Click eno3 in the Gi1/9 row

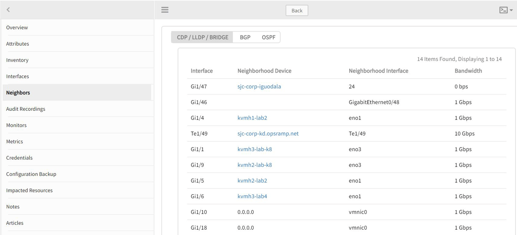[x=355, y=165]
